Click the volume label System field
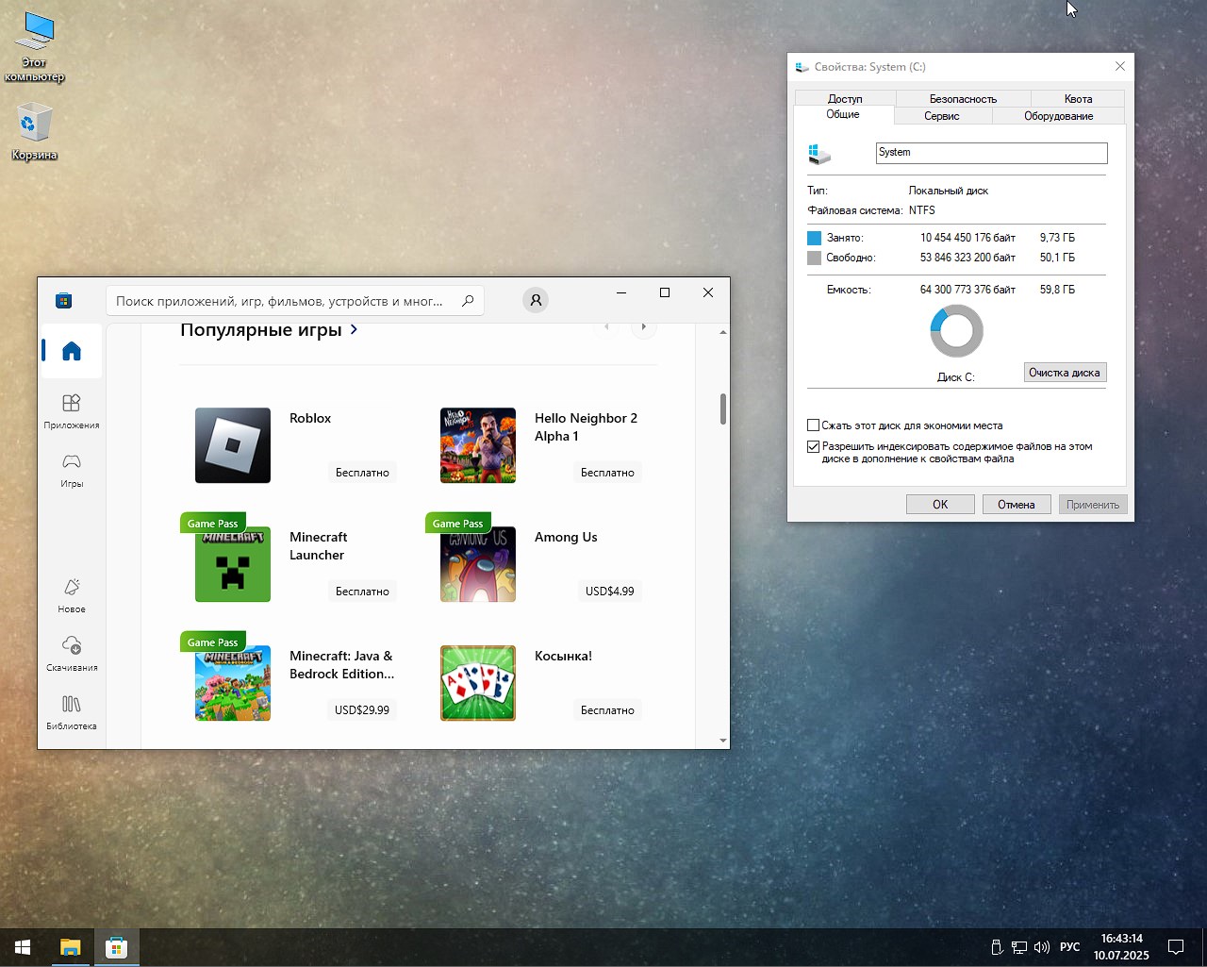 [991, 153]
